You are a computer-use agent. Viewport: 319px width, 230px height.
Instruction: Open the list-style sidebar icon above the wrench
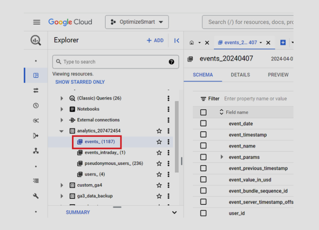point(36,181)
